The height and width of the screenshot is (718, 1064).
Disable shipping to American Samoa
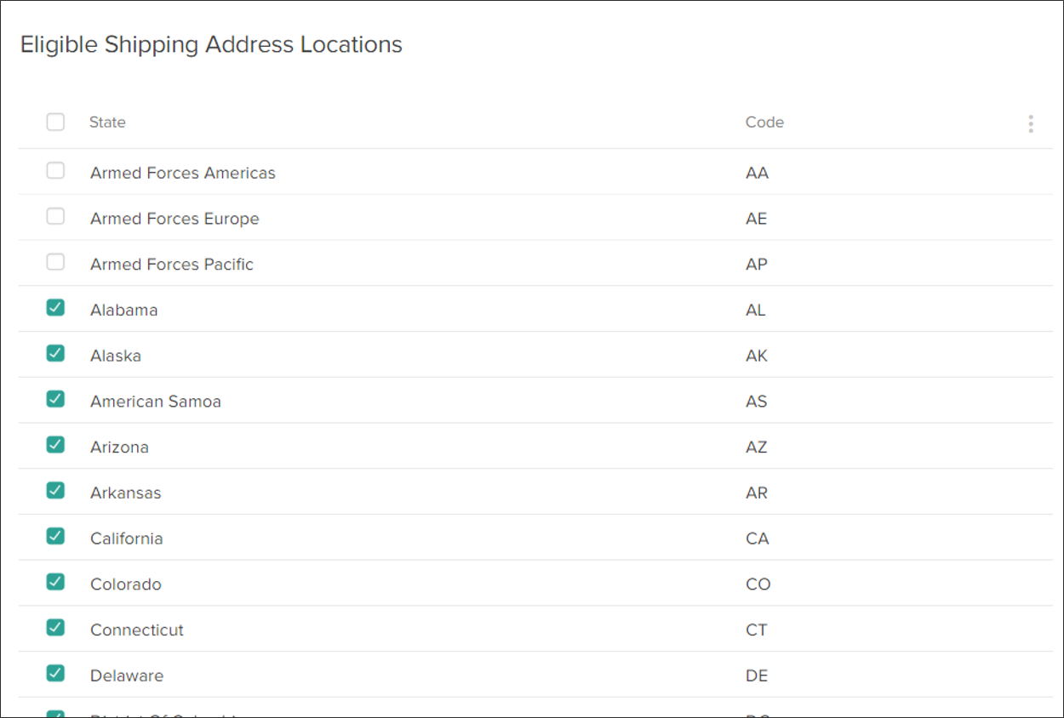point(55,399)
